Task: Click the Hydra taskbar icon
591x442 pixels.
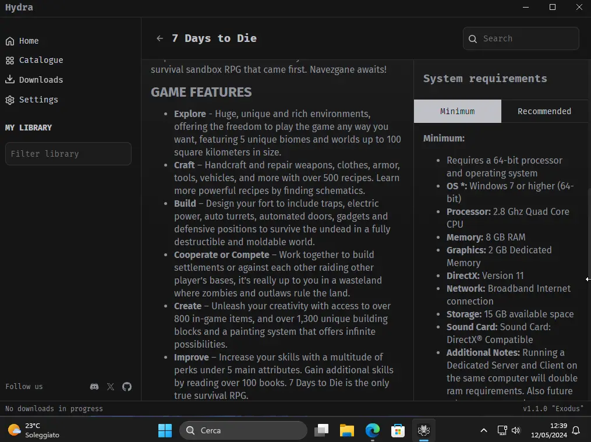Action: pos(424,430)
